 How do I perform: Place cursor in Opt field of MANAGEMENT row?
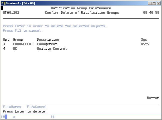(x=4, y=44)
